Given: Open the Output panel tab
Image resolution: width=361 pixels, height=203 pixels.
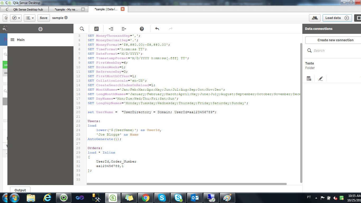Looking at the screenshot, I should coord(20,190).
